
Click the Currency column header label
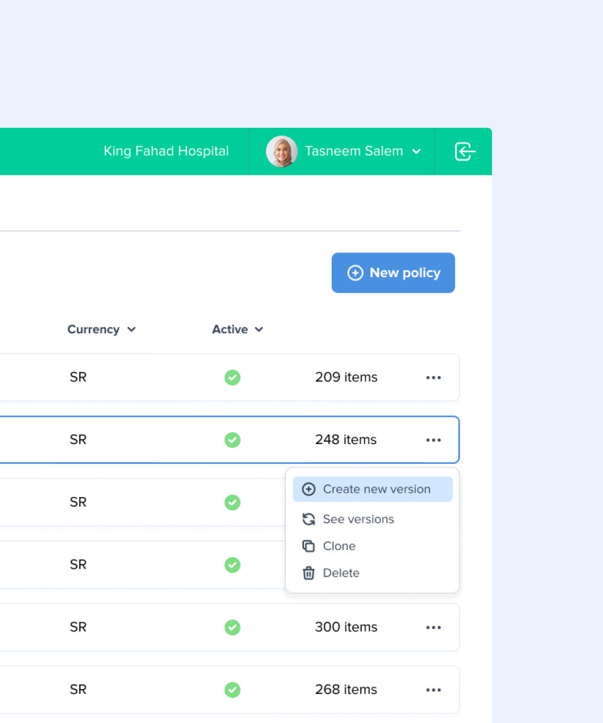93,330
